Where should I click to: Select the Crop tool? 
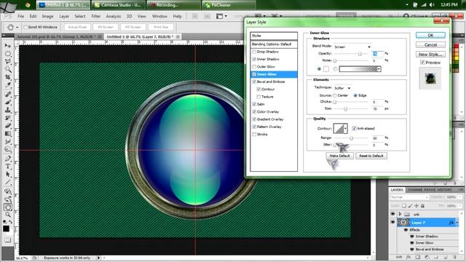point(8,77)
